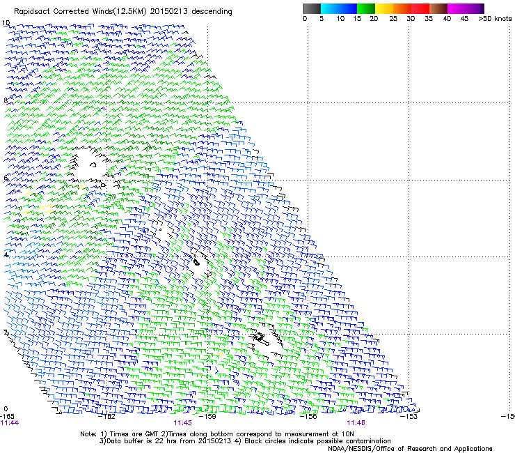Viewport: 515px width, 453px height.
Task: Select the yellow 20-25 knots color band
Action: (x=384, y=8)
